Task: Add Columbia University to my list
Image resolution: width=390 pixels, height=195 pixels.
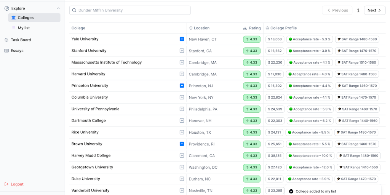Action: (182, 97)
